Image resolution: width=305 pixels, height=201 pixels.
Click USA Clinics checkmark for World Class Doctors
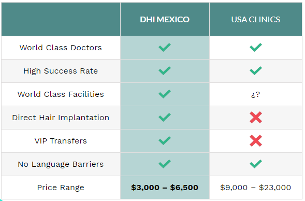tap(256, 47)
